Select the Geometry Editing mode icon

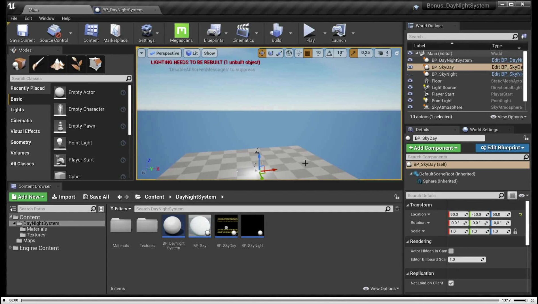[95, 64]
